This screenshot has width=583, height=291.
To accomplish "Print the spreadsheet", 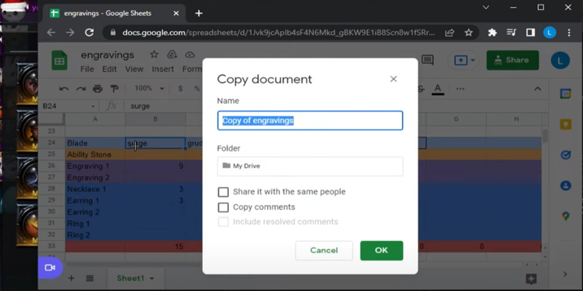I will coord(98,88).
